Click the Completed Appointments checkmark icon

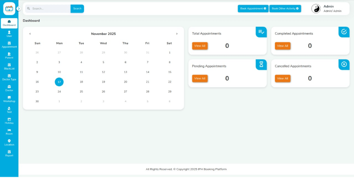pos(344,32)
